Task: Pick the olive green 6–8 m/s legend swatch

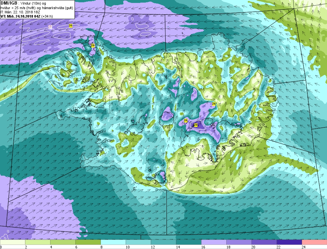Action: [88, 242]
